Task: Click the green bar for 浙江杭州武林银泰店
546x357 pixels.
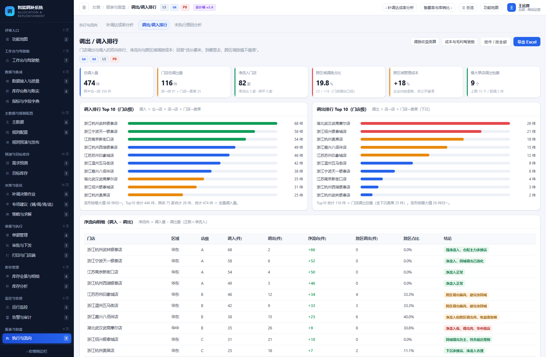Action: [x=202, y=124]
